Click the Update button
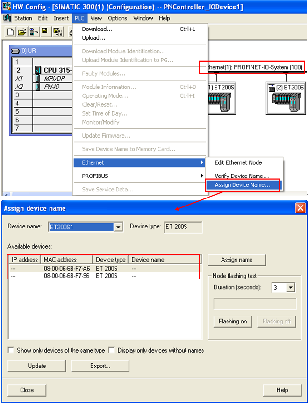This screenshot has height=404, width=308. tap(37, 366)
